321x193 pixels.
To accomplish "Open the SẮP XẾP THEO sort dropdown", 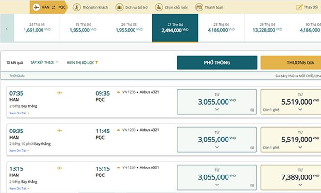I will click(44, 62).
